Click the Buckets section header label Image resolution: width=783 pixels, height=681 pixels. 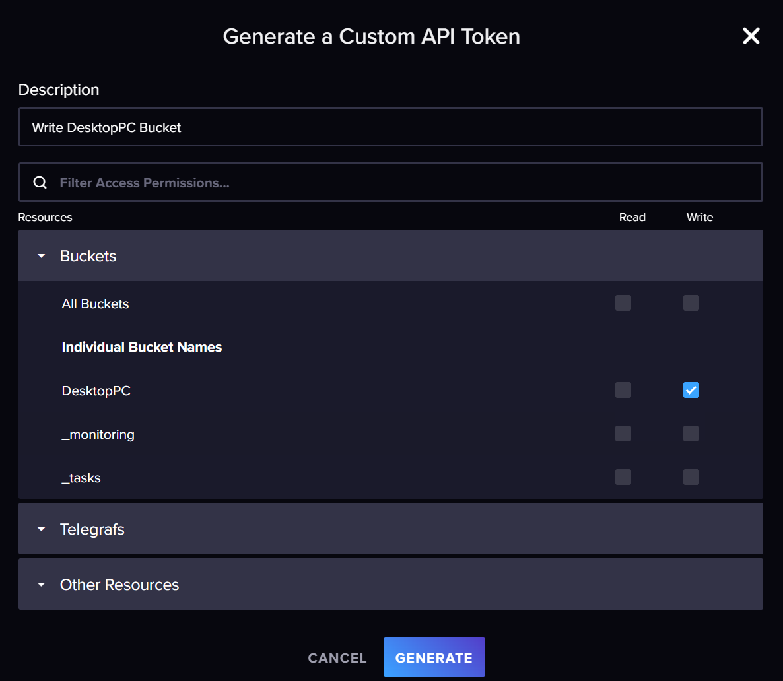pyautogui.click(x=88, y=256)
